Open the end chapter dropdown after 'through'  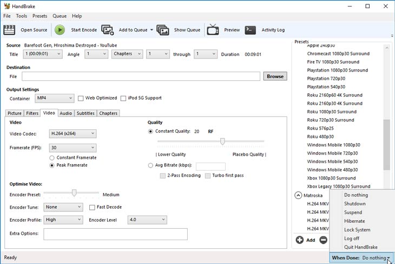coord(206,54)
